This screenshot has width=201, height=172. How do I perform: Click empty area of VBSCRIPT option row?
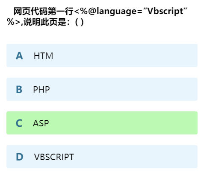[136, 157]
